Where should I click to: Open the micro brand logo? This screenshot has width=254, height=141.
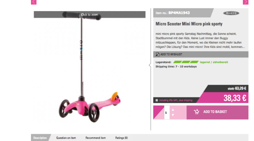click(231, 13)
